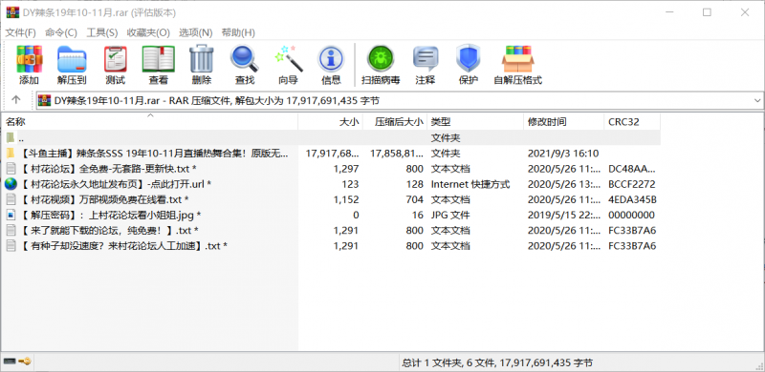Screen dimensions: 765x372
Task: Select the globe icon of the .url shortcut
Action: pyautogui.click(x=11, y=184)
